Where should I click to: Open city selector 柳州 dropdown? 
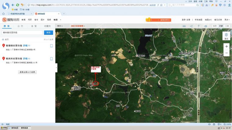pyautogui.click(x=60, y=26)
